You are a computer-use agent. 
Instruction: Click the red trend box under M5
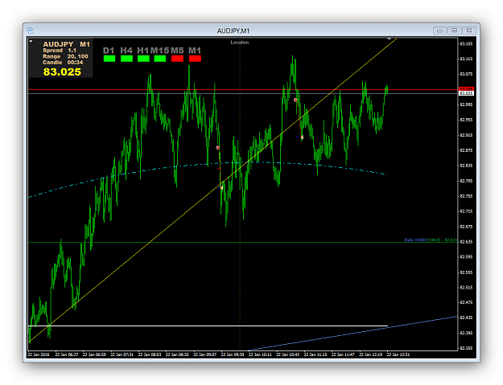click(177, 59)
